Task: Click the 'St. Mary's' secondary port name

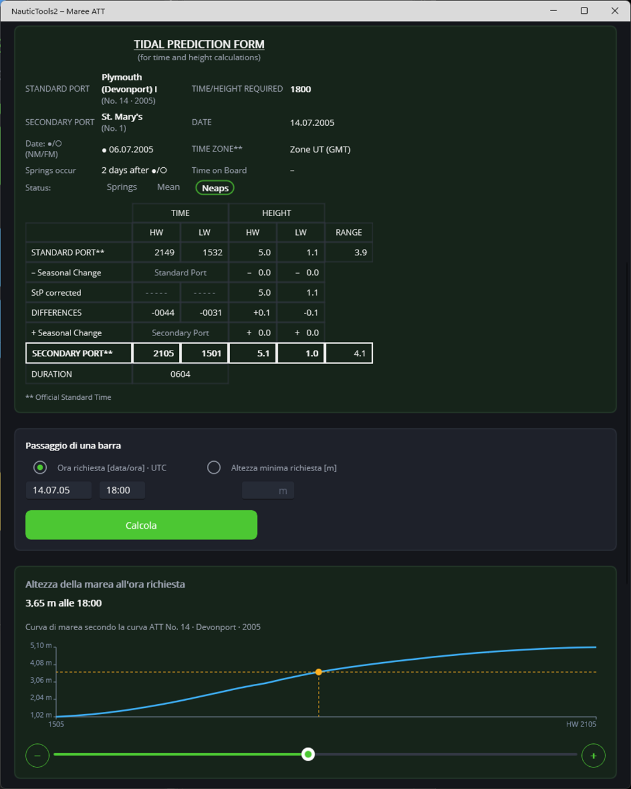Action: click(122, 116)
